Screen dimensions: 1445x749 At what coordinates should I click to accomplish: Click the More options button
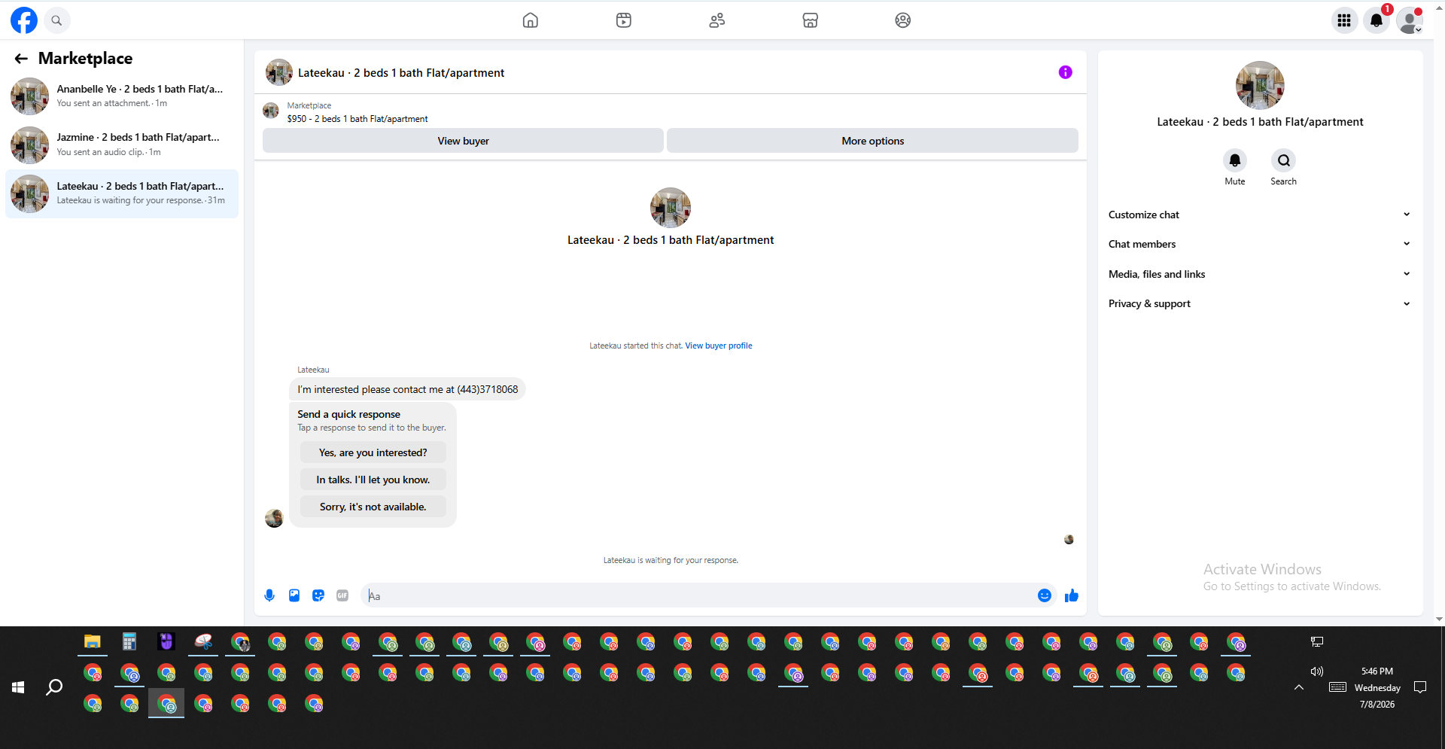pos(872,141)
